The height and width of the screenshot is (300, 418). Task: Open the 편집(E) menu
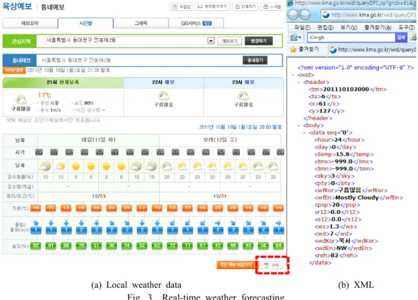tap(325, 27)
